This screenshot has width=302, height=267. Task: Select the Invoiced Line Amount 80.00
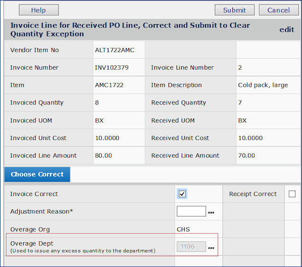coord(104,156)
